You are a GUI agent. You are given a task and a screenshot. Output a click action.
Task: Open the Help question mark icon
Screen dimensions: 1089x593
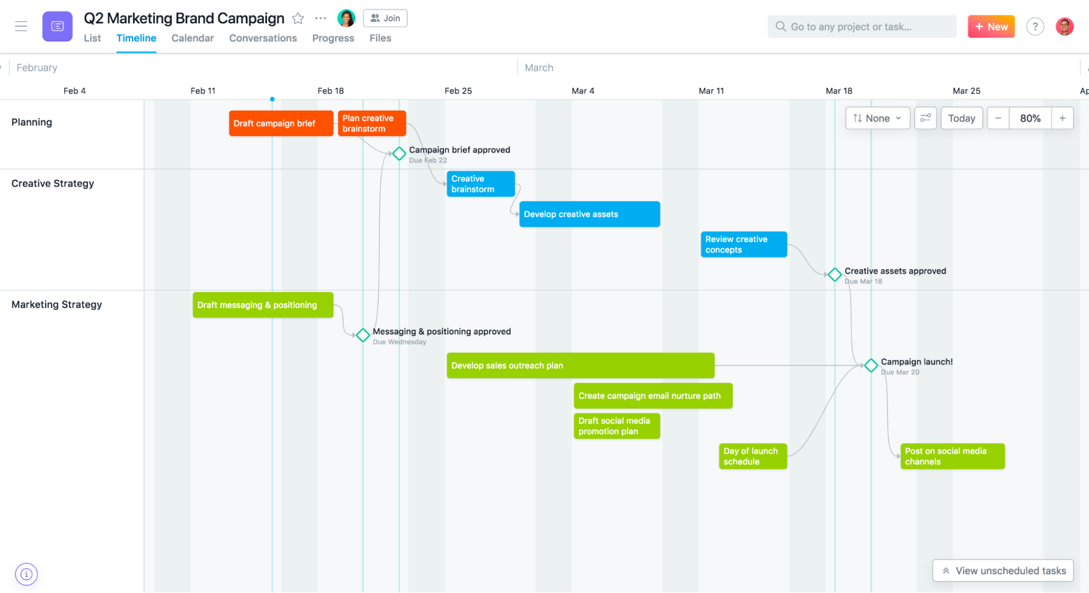coord(1035,26)
